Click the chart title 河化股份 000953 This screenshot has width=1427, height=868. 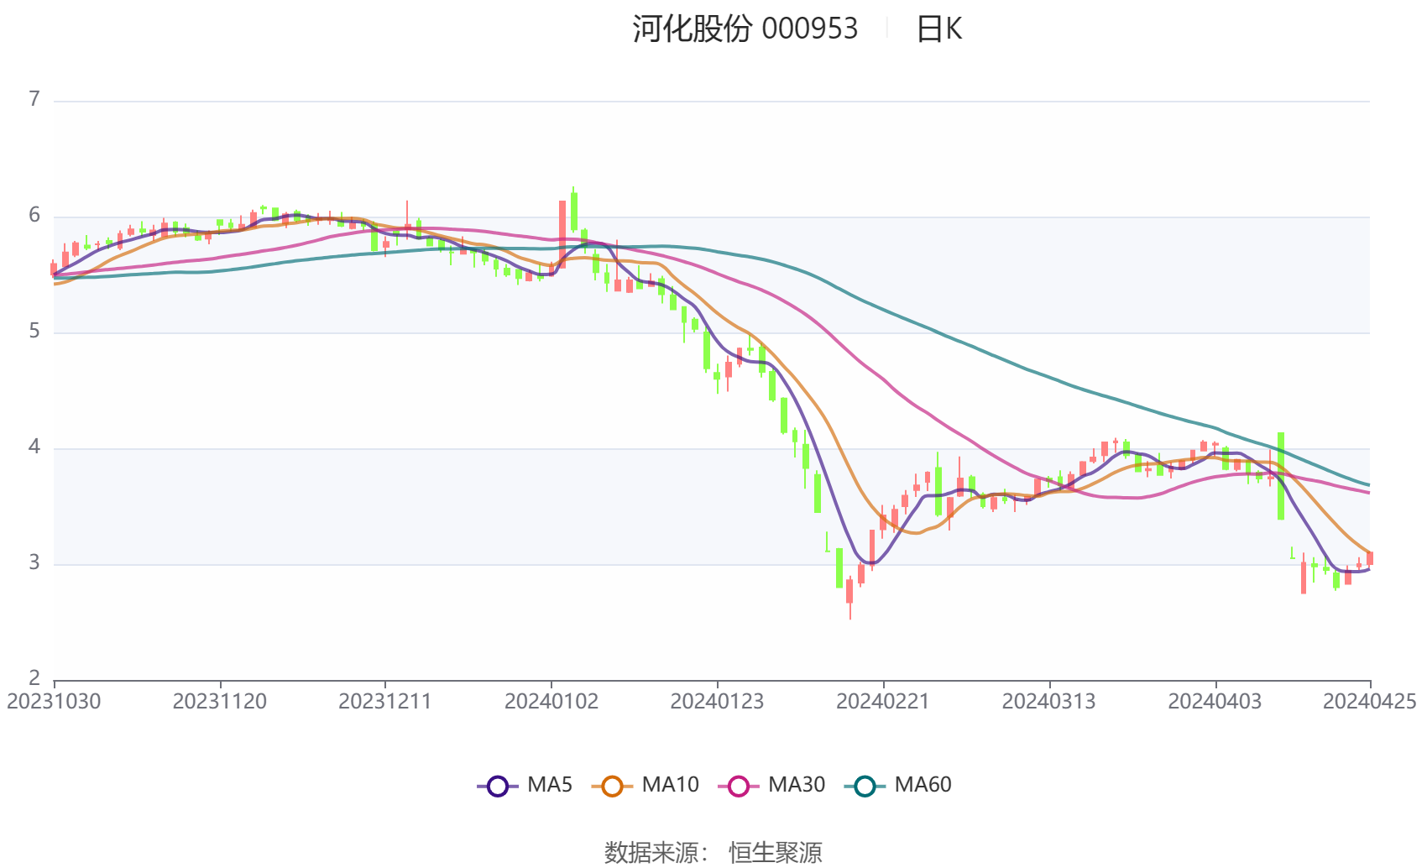click(745, 29)
